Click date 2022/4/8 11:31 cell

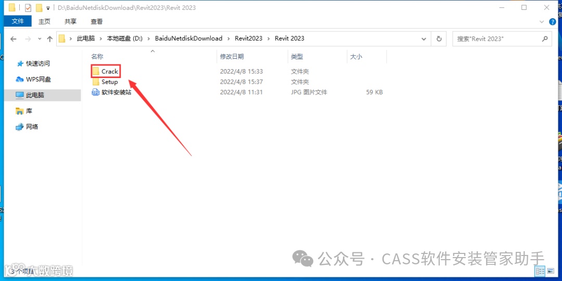click(241, 93)
